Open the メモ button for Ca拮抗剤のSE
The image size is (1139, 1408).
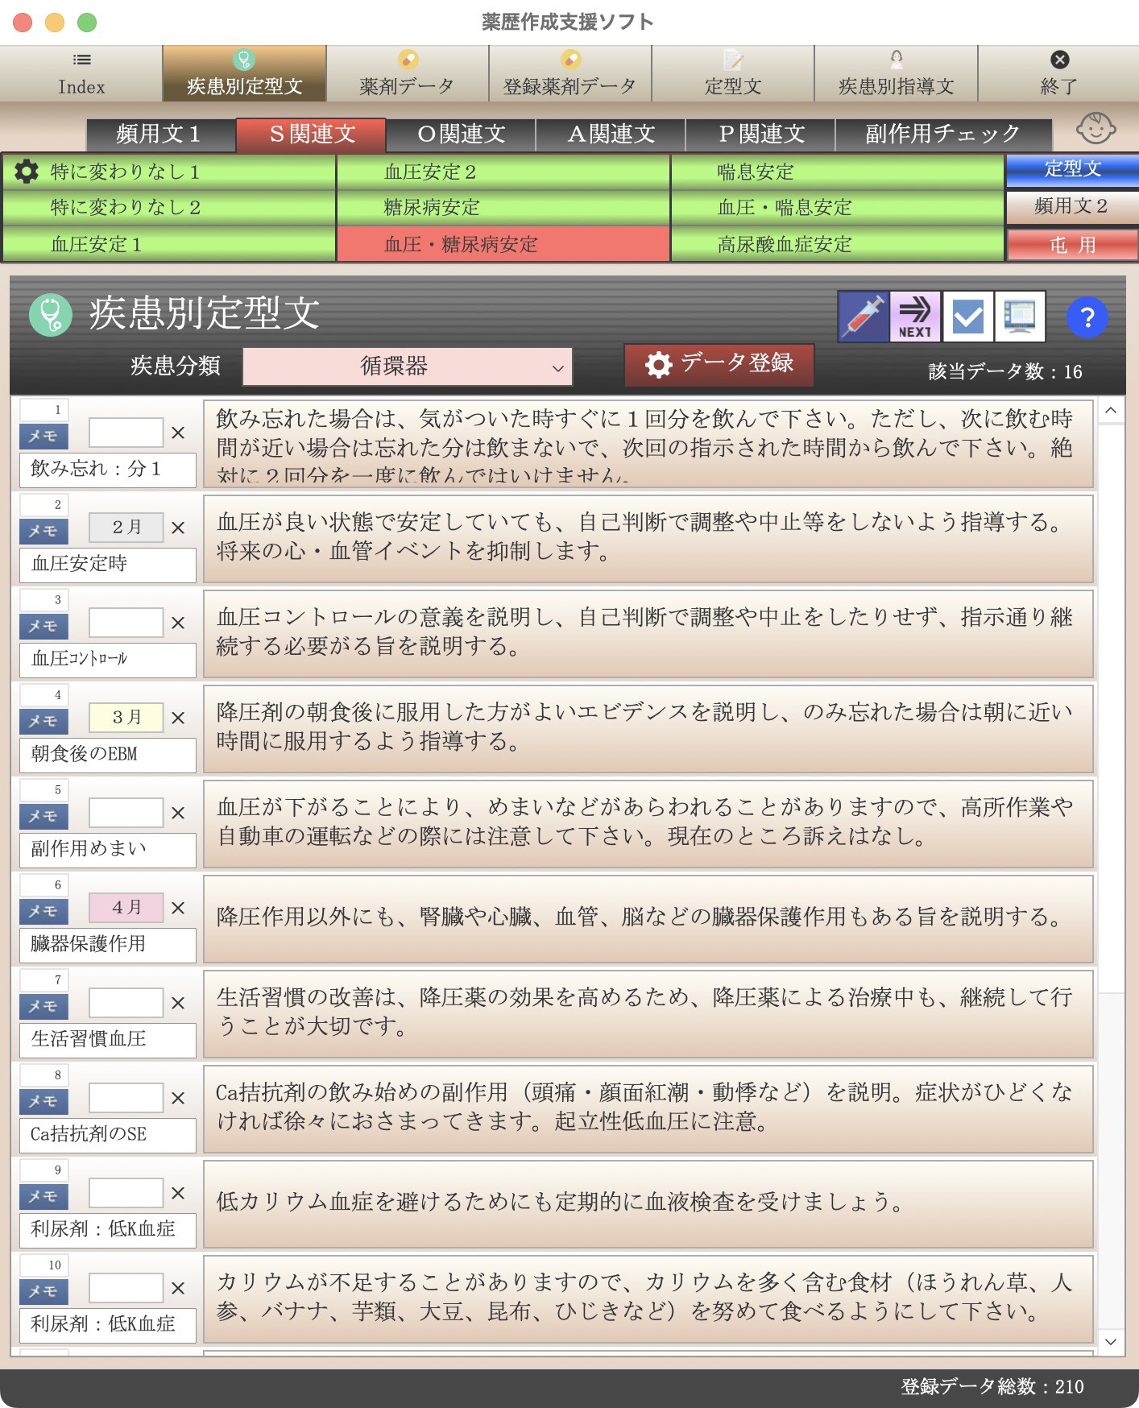click(x=43, y=1101)
